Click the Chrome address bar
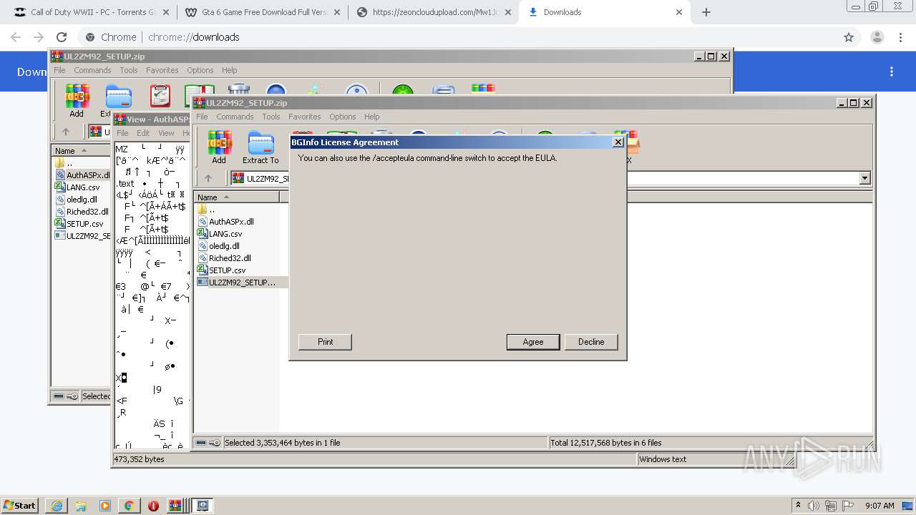 pyautogui.click(x=458, y=37)
